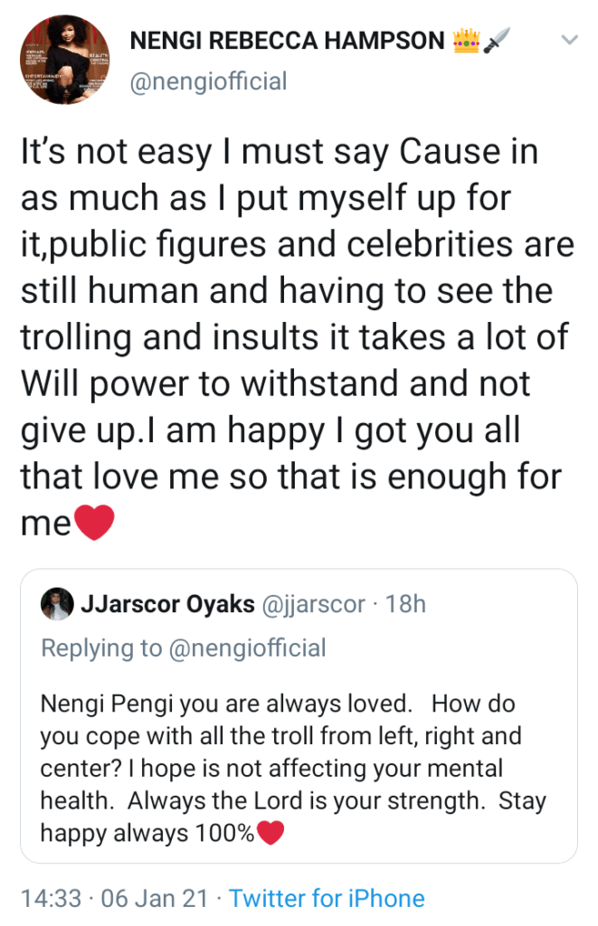
Task: Click the 14:33 tweet time
Action: coord(52,898)
